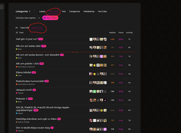Image resolution: width=181 pixels, height=133 pixels.
Task: Open the iOS 26 Apple-uppdateringar topic
Action: (43, 109)
